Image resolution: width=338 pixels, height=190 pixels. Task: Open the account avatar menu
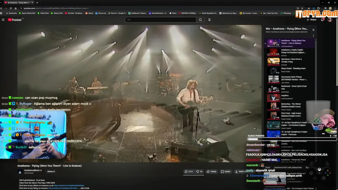tap(330, 20)
